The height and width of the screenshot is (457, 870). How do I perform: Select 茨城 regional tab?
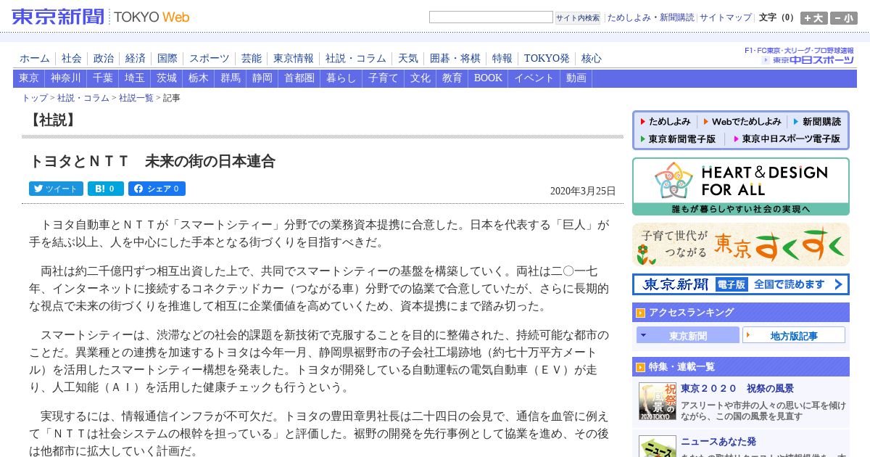click(167, 78)
